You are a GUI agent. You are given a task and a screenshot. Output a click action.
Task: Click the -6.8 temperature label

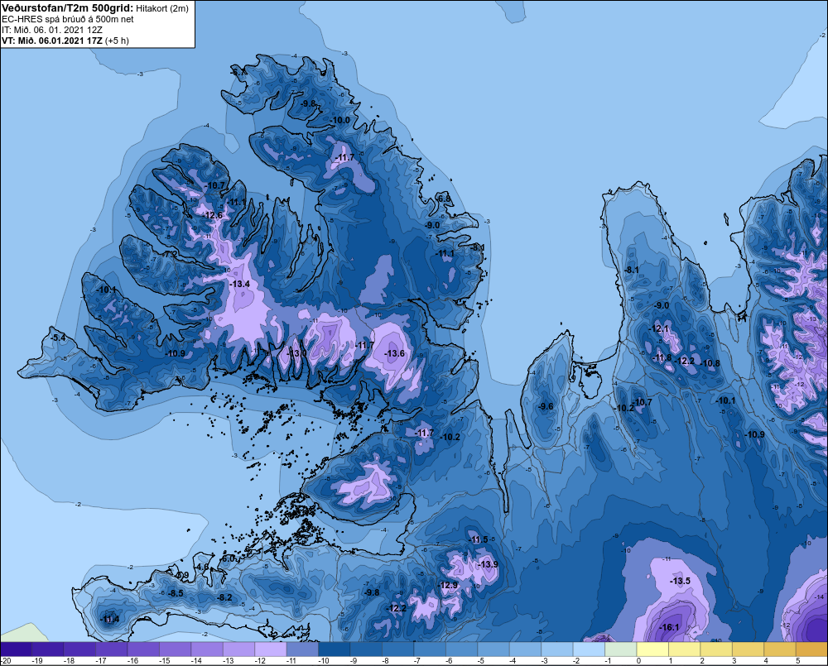(x=444, y=199)
